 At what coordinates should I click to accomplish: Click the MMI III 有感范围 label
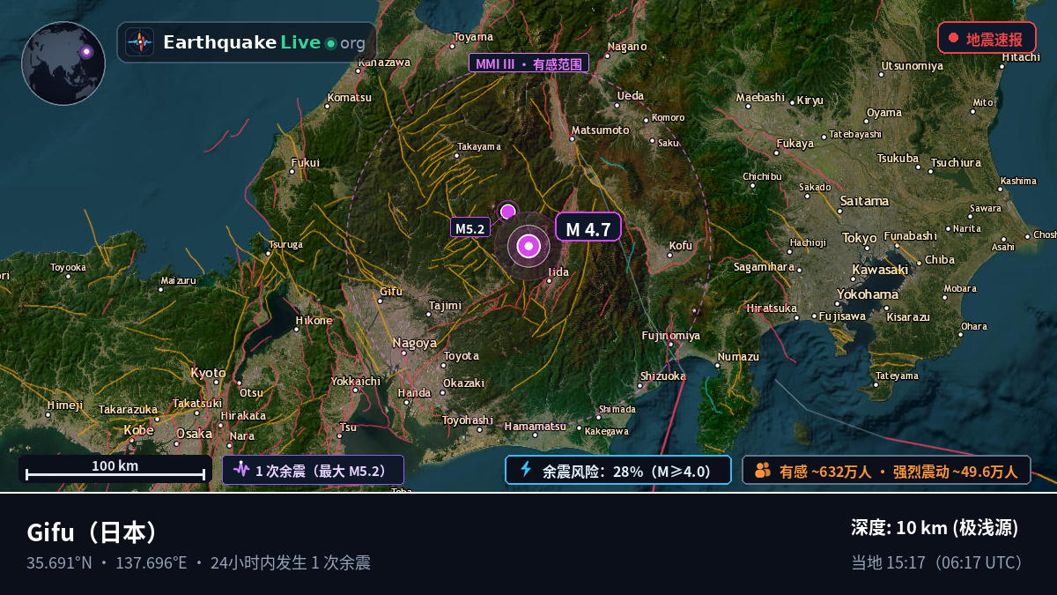528,63
